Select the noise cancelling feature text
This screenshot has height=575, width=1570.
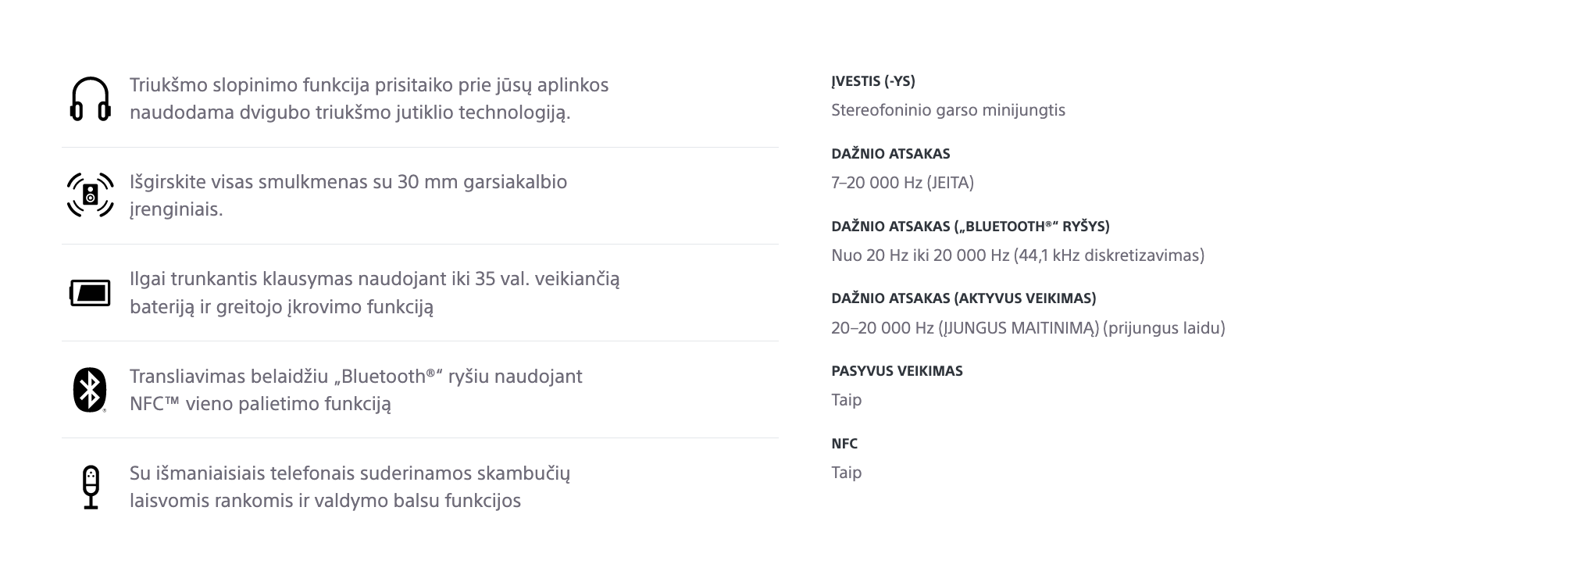click(x=369, y=98)
